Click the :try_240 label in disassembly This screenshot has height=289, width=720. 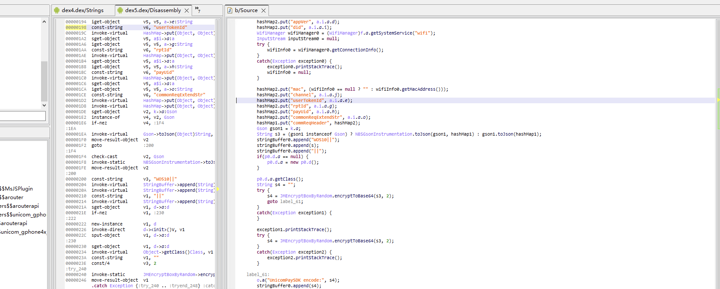pos(76,269)
